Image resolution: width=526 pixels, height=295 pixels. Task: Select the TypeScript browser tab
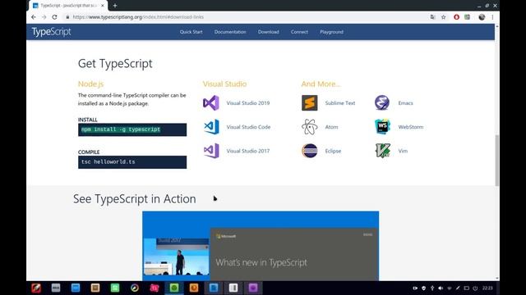[x=68, y=6]
